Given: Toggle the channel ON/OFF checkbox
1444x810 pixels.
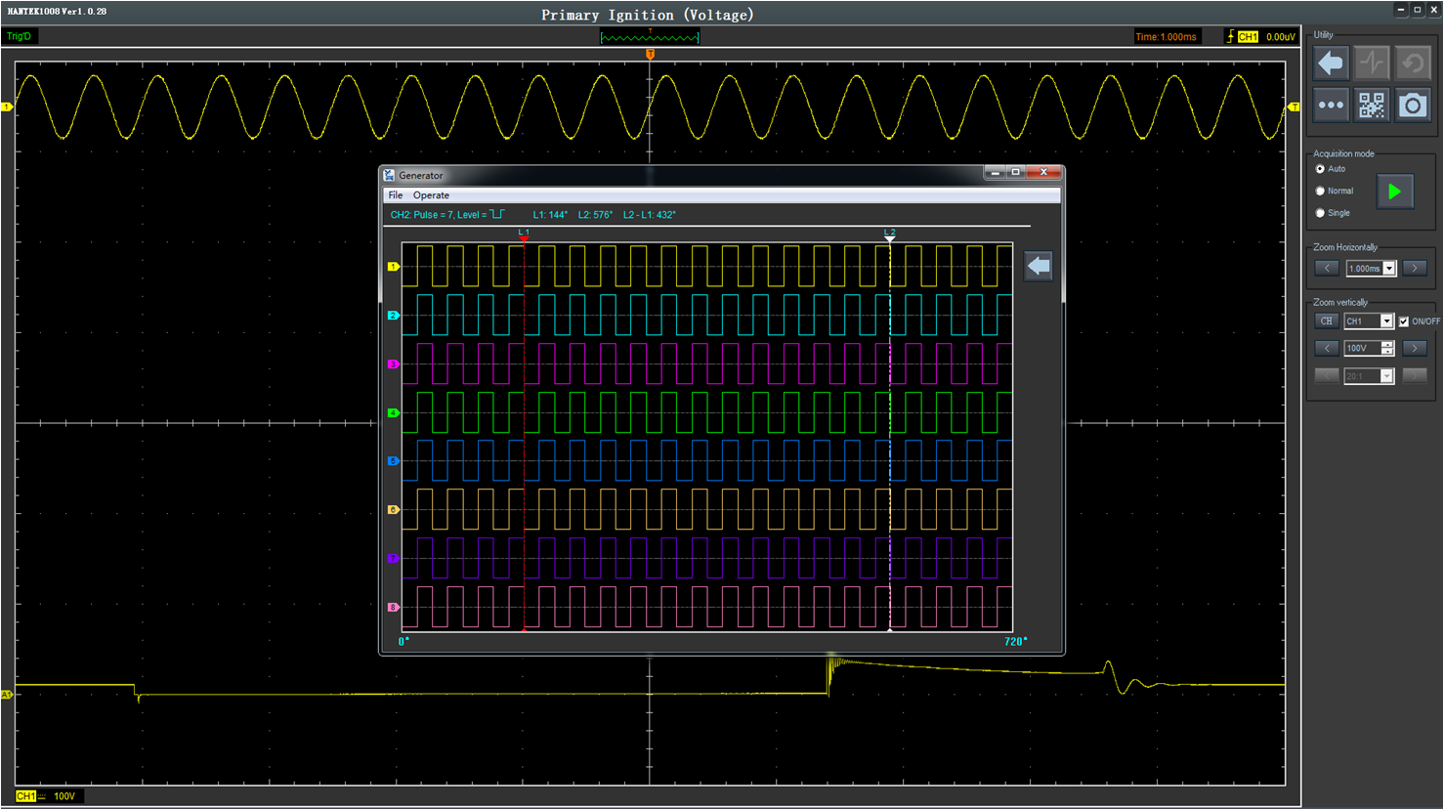Looking at the screenshot, I should [x=1404, y=321].
